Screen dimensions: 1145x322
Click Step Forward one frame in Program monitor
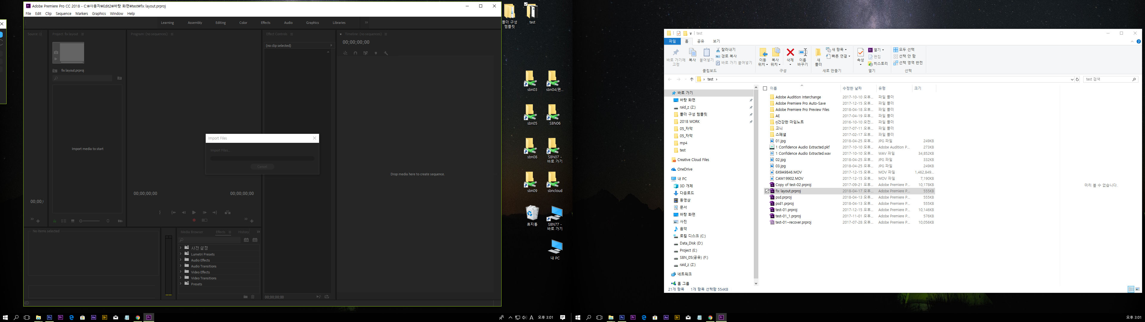point(205,213)
